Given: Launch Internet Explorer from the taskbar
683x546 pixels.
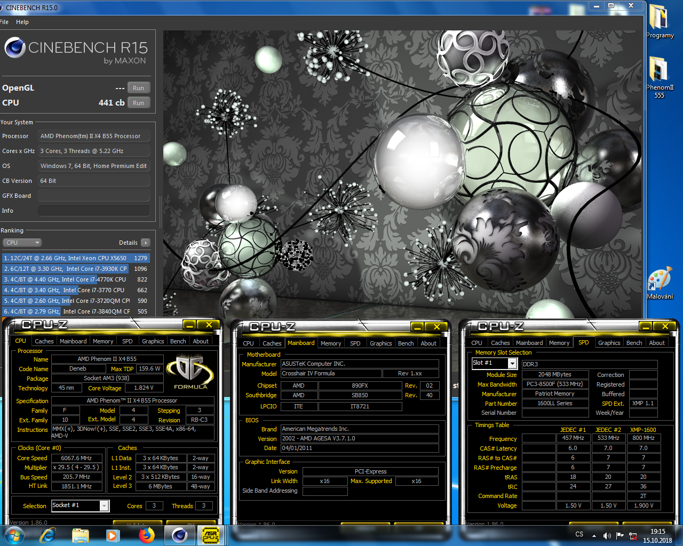Looking at the screenshot, I should point(48,535).
